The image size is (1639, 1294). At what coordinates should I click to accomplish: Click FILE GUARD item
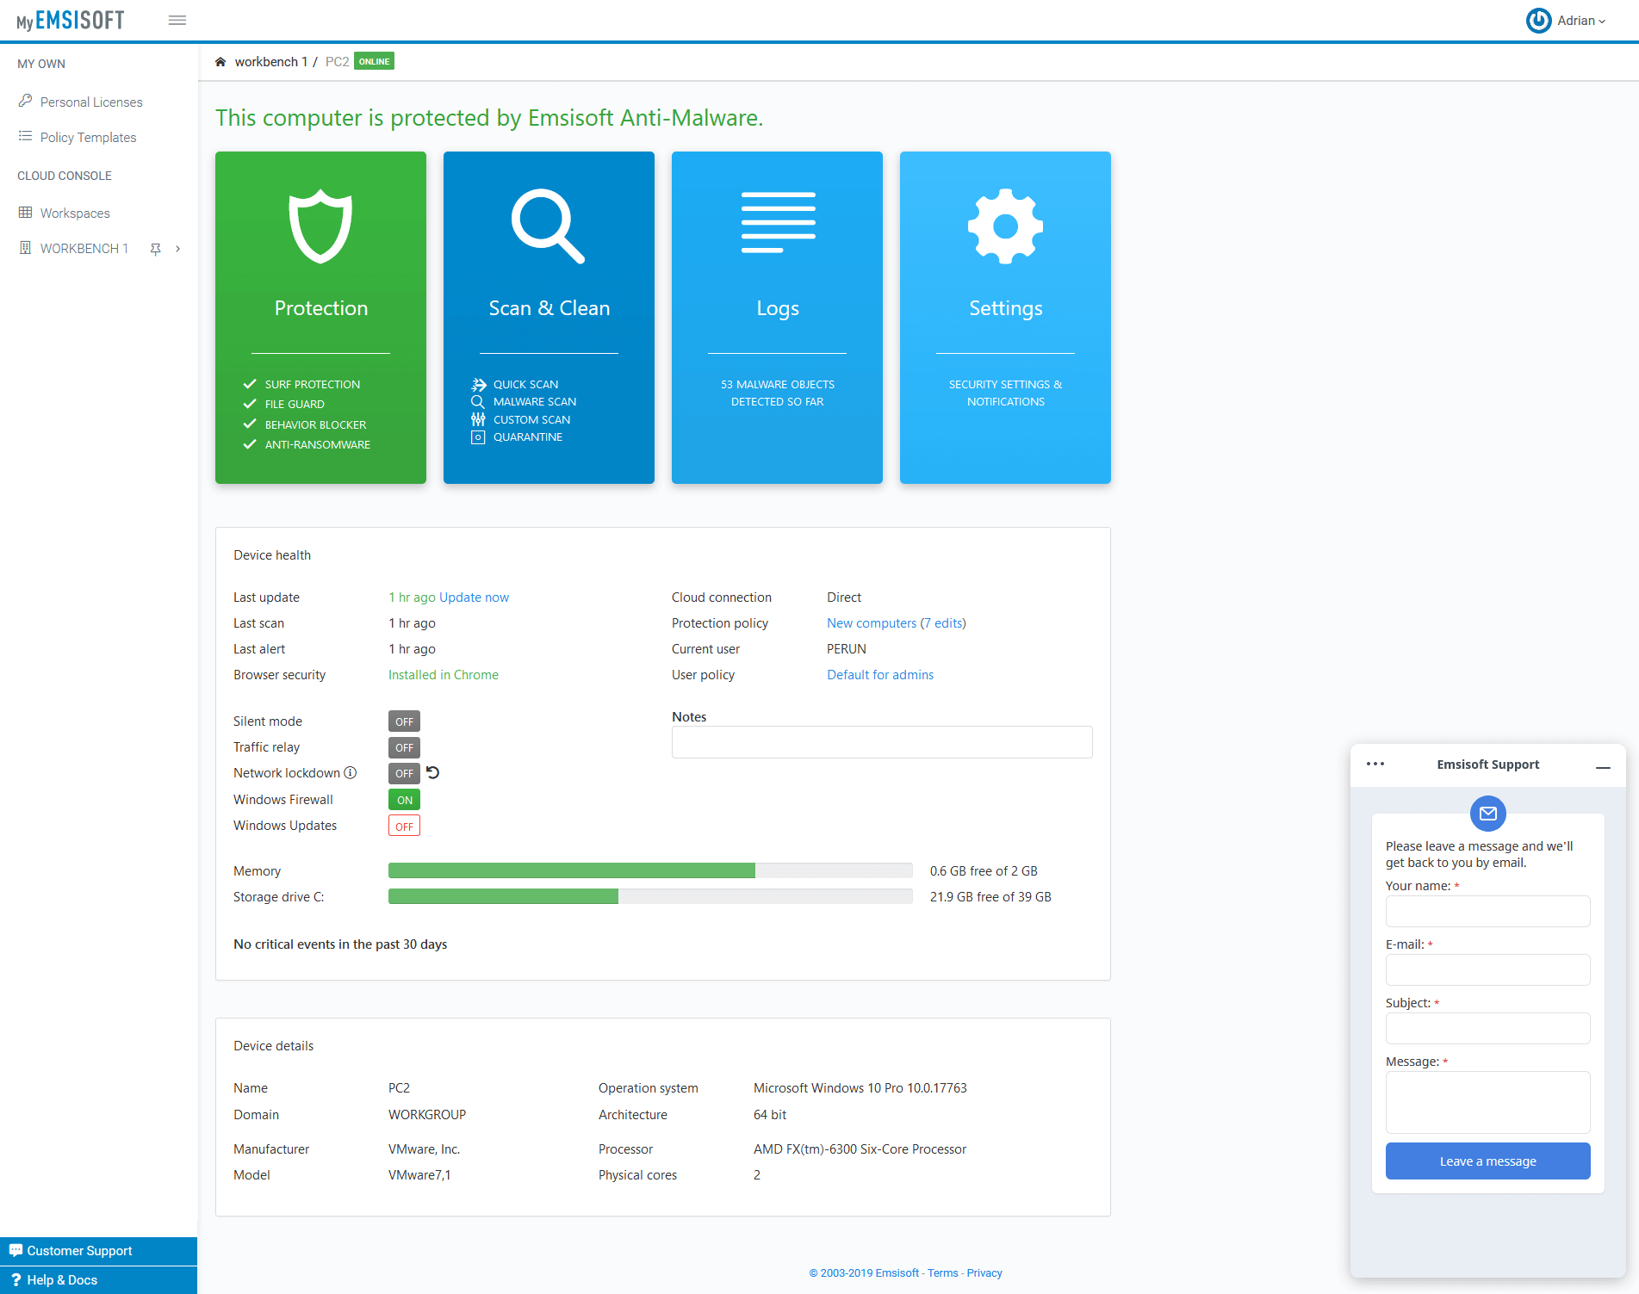pos(295,404)
